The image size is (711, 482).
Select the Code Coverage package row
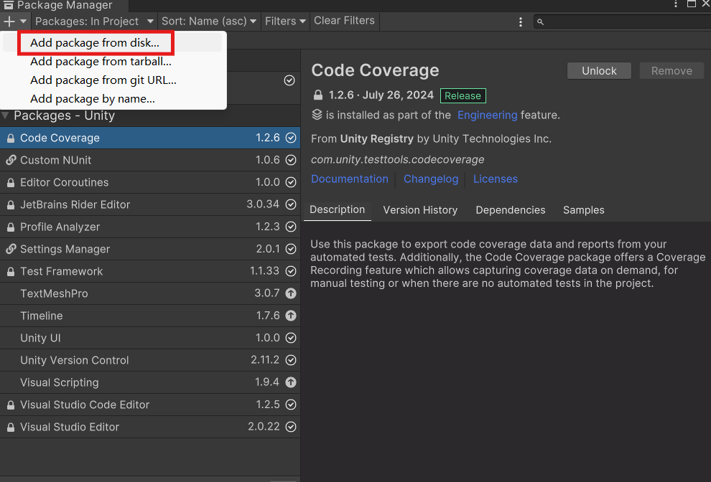(149, 138)
